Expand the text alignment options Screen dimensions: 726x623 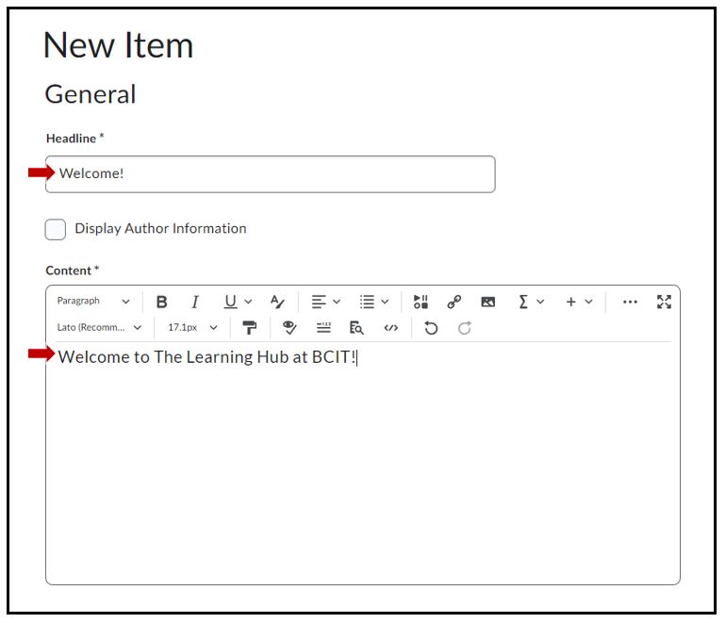[x=325, y=302]
